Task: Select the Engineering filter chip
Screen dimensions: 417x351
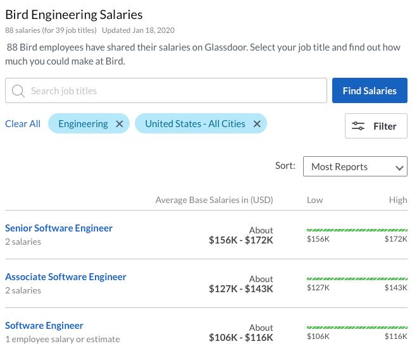Action: point(83,124)
